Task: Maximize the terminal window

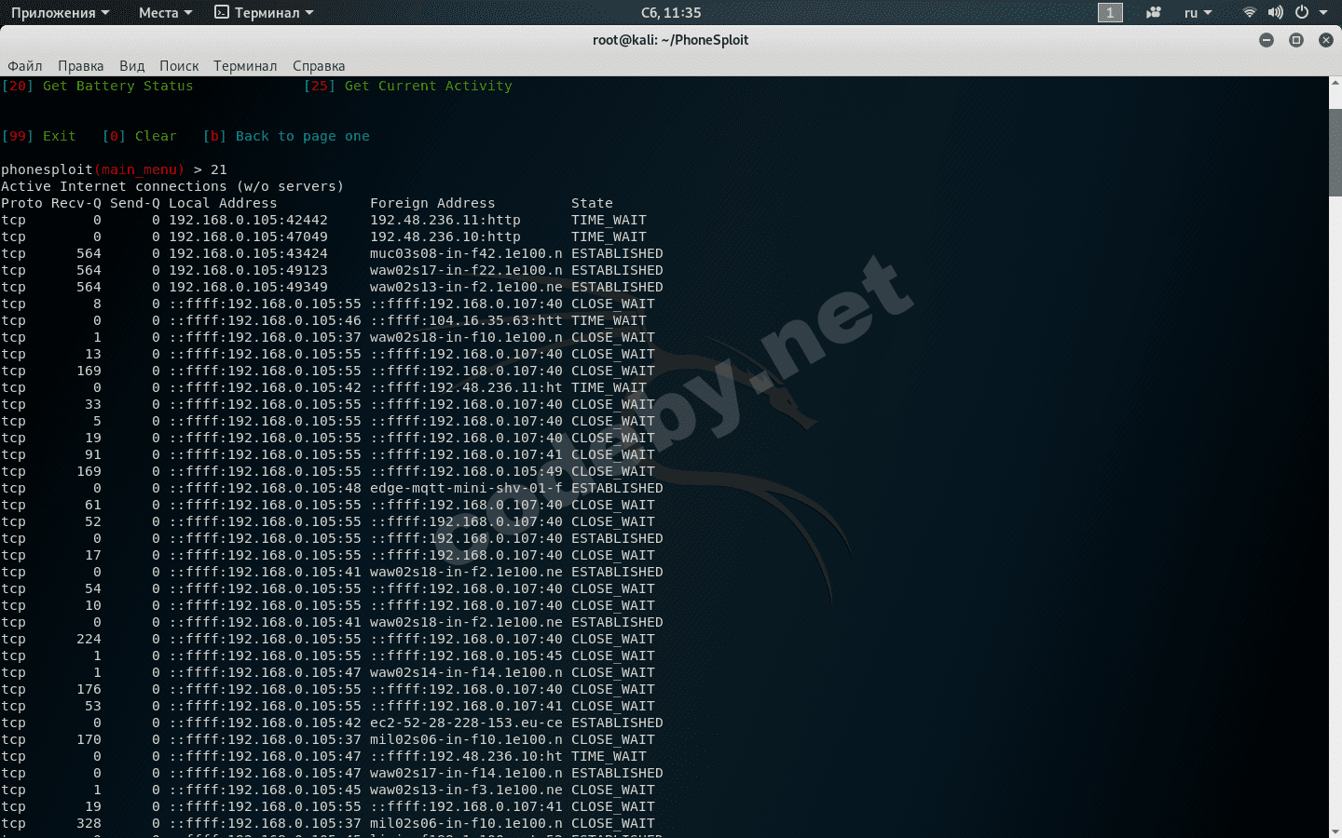Action: (x=1295, y=40)
